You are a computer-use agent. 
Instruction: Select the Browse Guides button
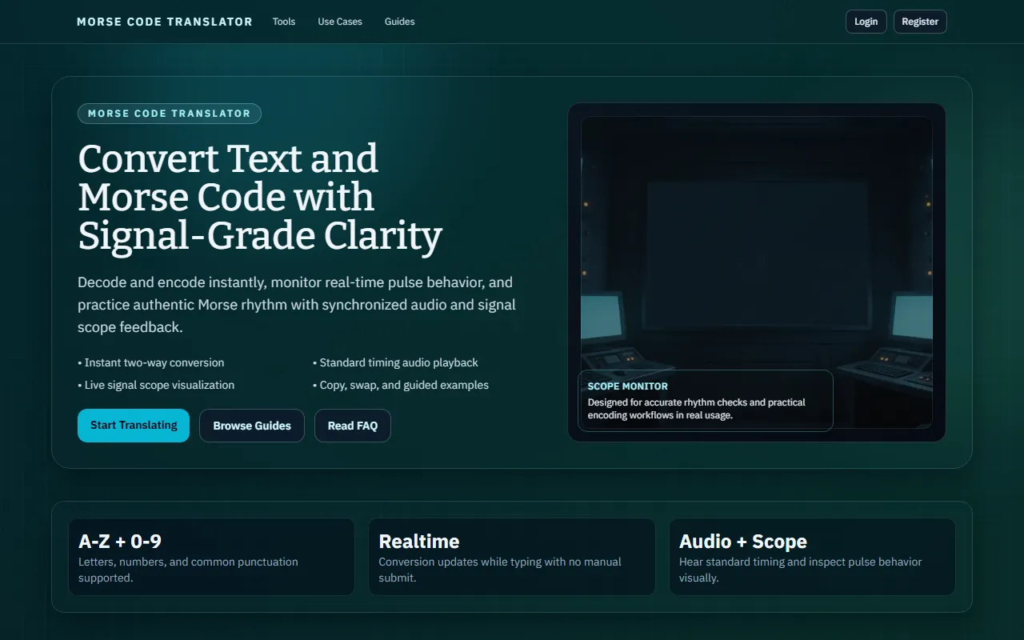(x=252, y=426)
